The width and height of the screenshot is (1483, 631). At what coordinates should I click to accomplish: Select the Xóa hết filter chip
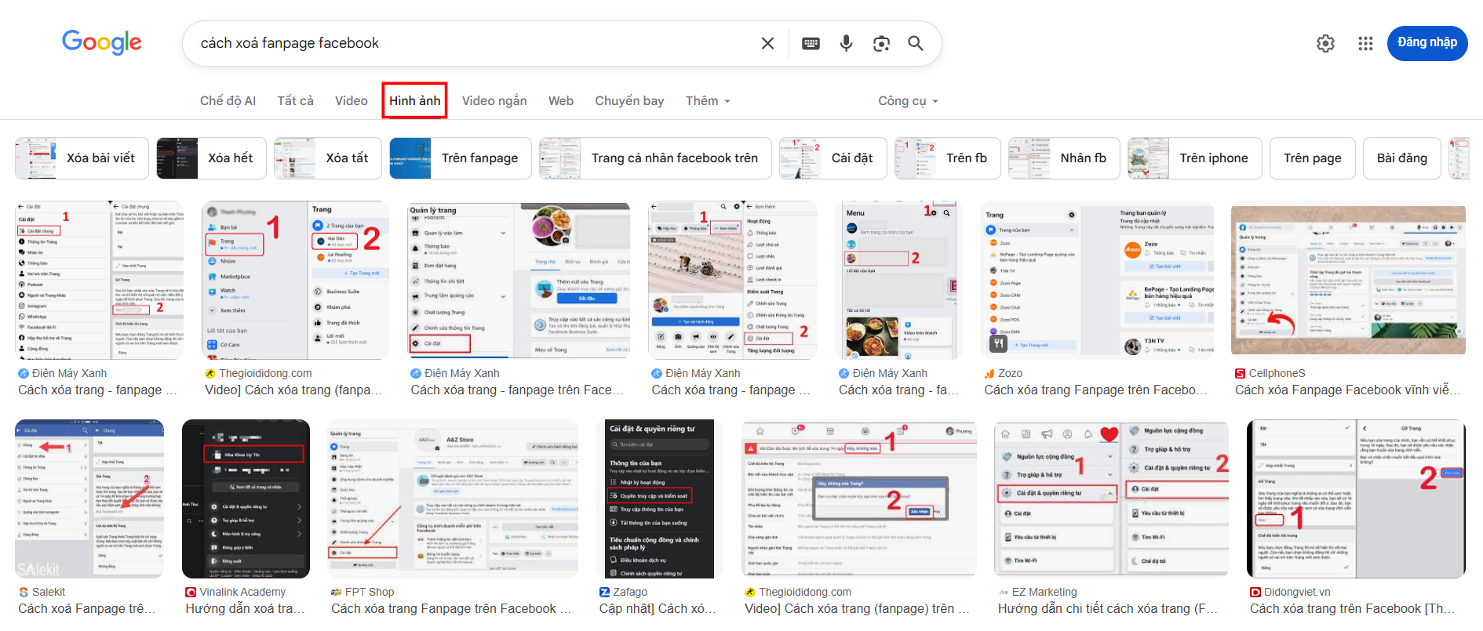pos(211,158)
